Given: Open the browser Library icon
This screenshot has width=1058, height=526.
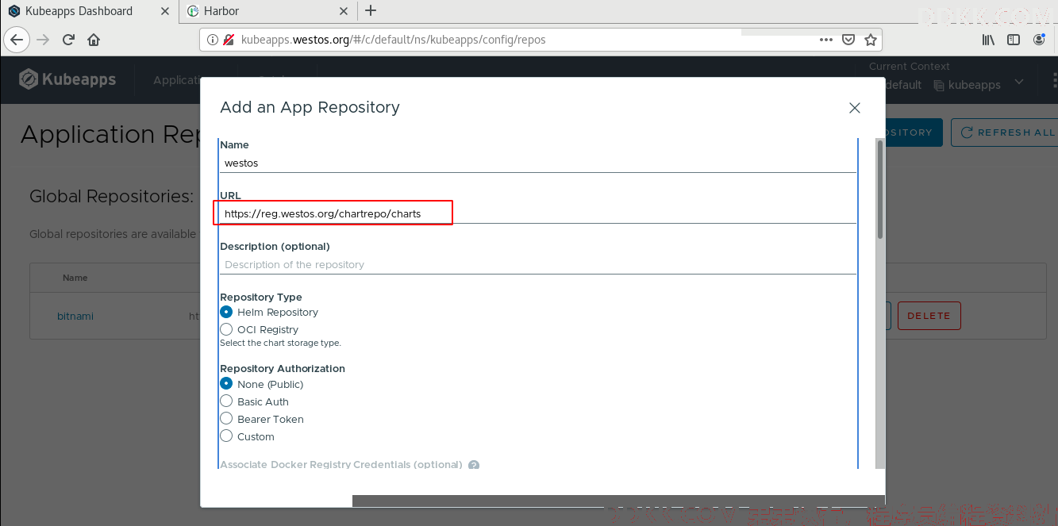Looking at the screenshot, I should point(989,40).
